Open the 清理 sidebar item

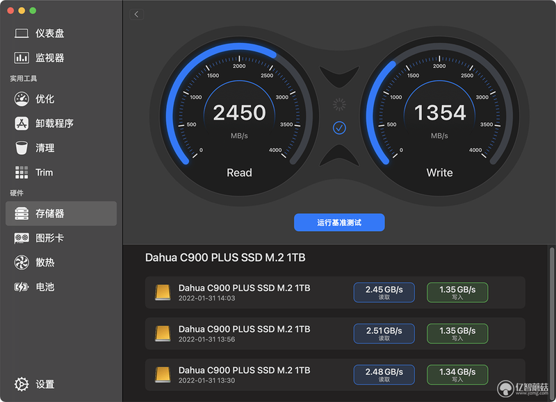click(45, 148)
